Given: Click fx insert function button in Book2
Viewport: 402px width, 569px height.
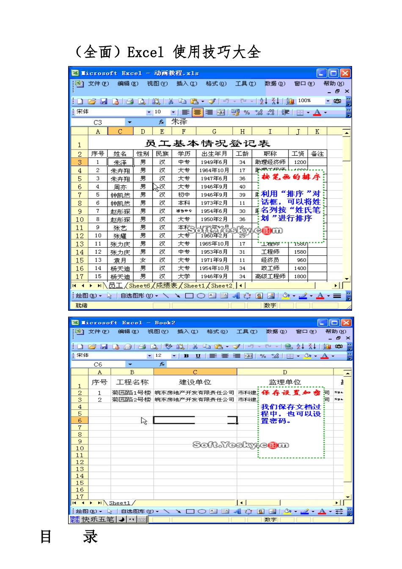Looking at the screenshot, I should (x=162, y=364).
